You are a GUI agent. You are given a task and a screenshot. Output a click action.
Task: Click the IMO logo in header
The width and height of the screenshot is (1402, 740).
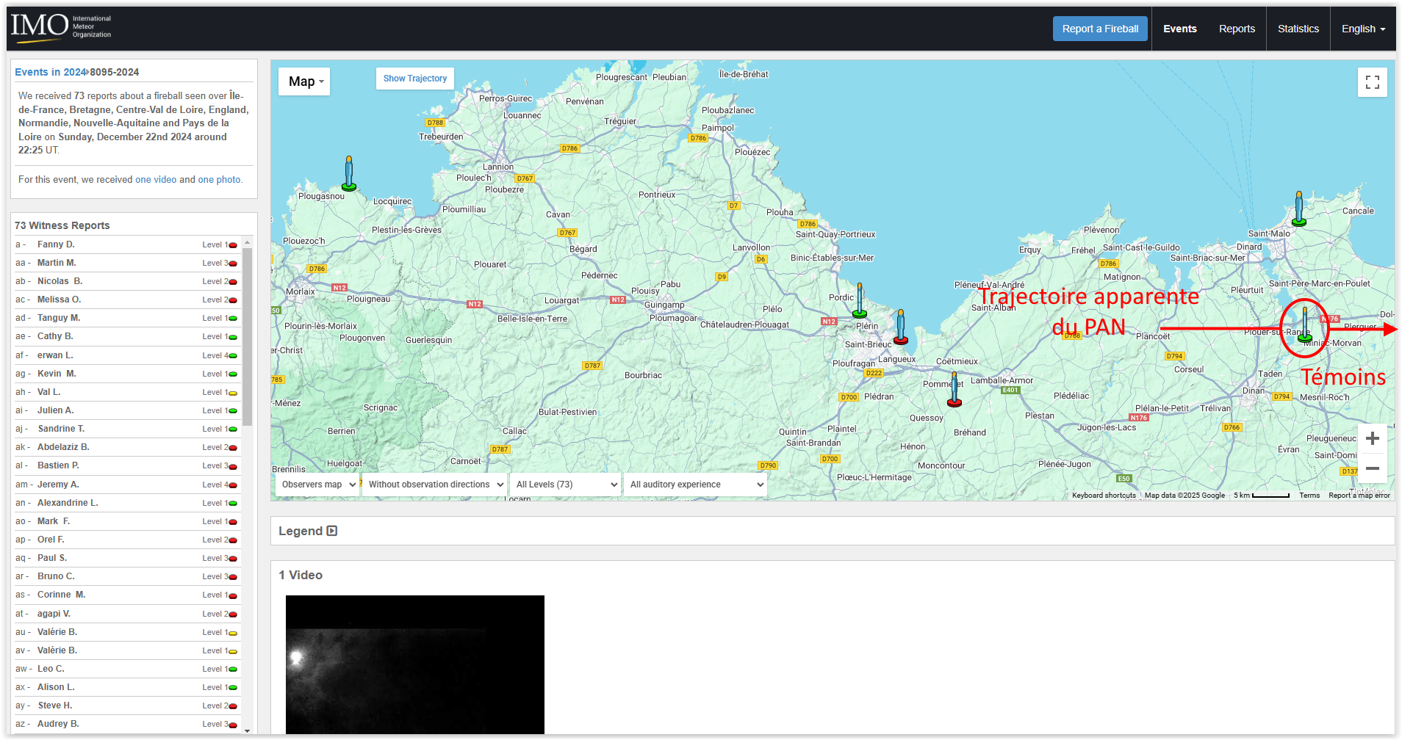click(60, 27)
